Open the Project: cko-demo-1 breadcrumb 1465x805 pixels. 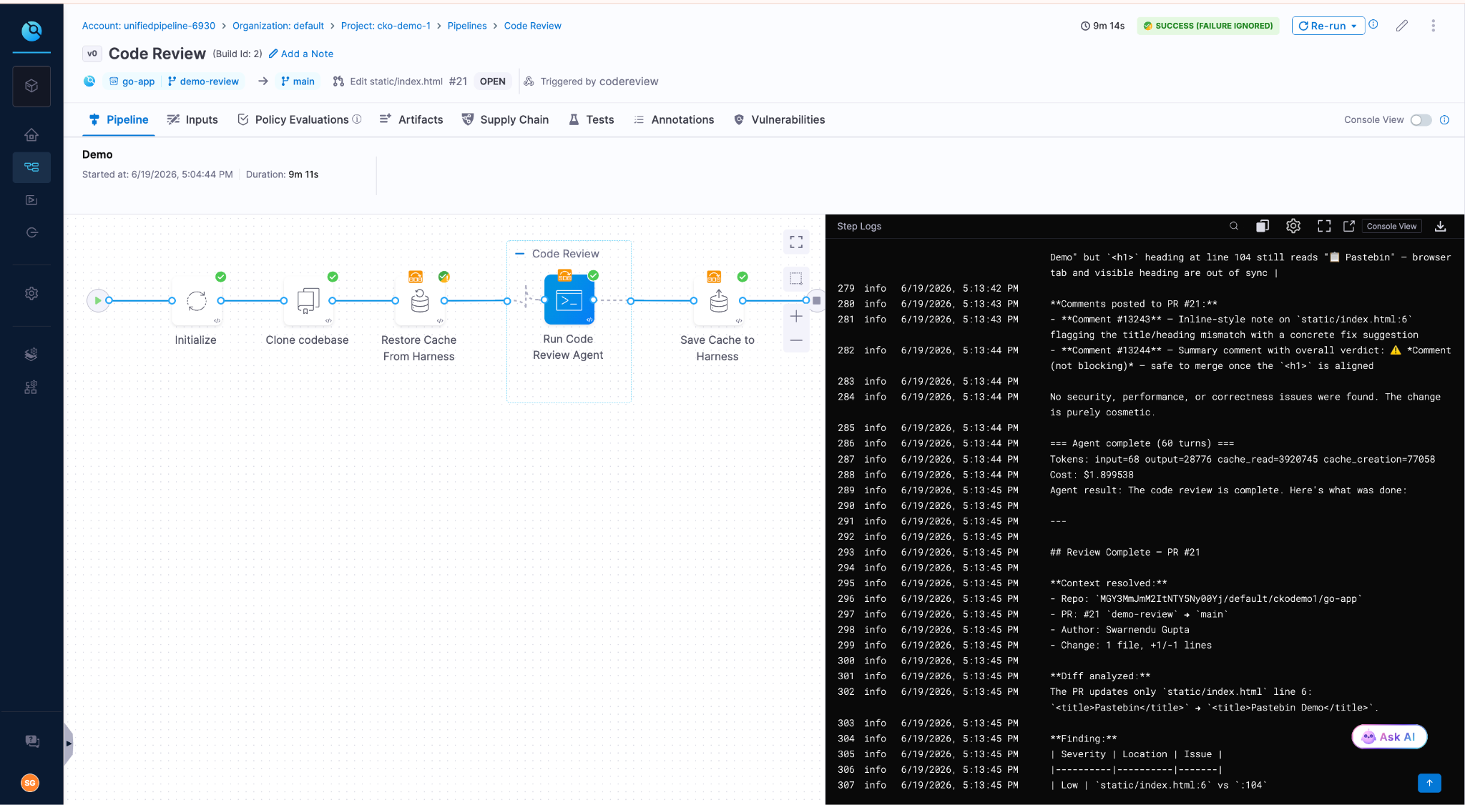coord(386,26)
